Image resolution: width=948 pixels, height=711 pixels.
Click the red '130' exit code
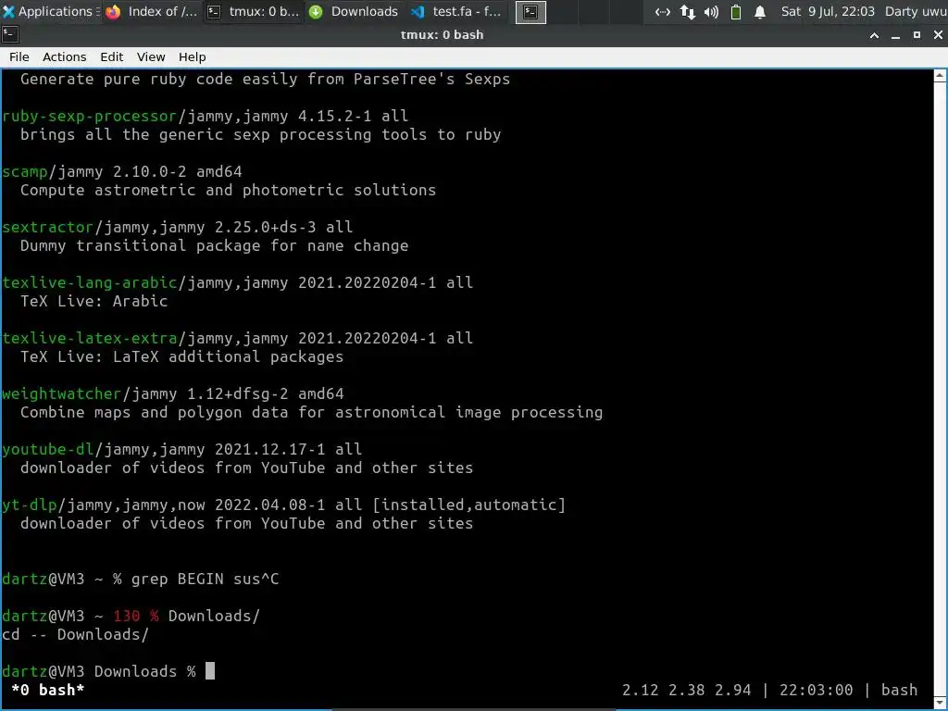127,616
